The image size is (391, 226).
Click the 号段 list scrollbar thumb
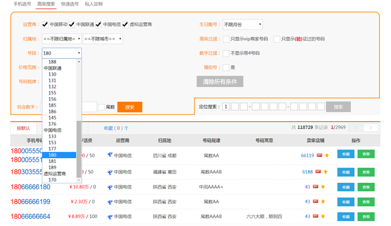tap(79, 149)
